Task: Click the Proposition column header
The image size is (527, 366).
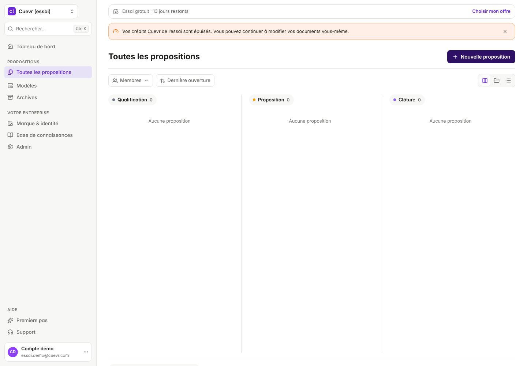Action: (271, 100)
